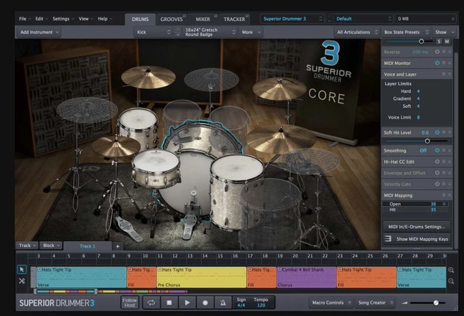Expand the Song Creator panel
This screenshot has height=316, width=464.
[x=375, y=302]
